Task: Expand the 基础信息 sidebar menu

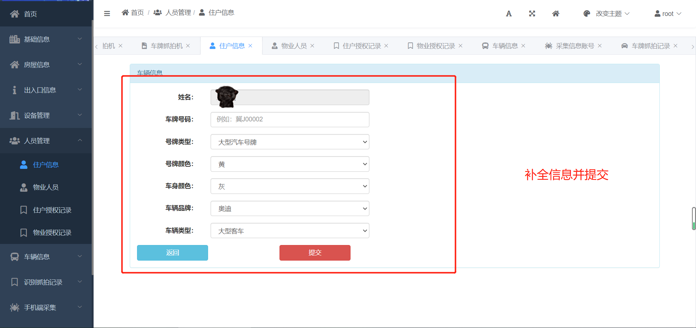Action: tap(46, 39)
